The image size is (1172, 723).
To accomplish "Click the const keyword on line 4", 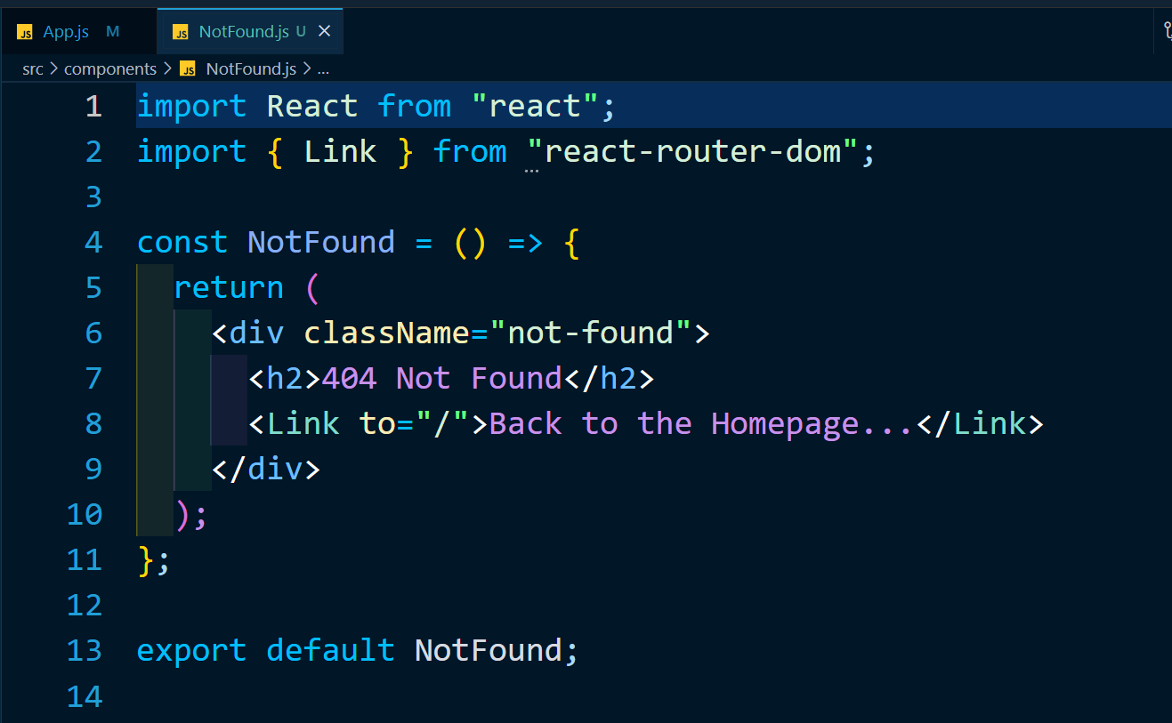I will 182,243.
